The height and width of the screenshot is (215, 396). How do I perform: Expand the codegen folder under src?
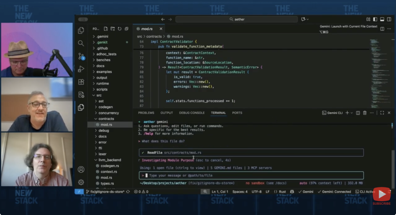pos(106,107)
